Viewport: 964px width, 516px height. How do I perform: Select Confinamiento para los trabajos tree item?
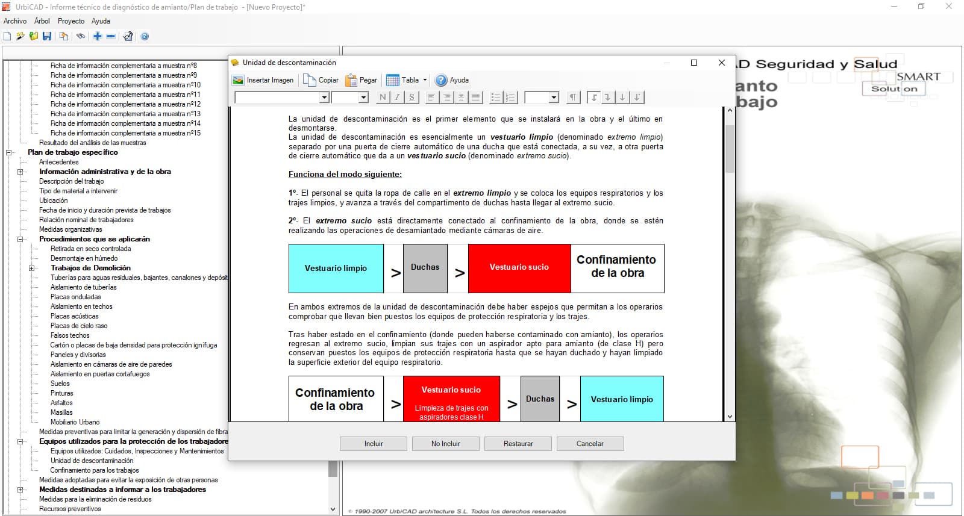(x=95, y=470)
